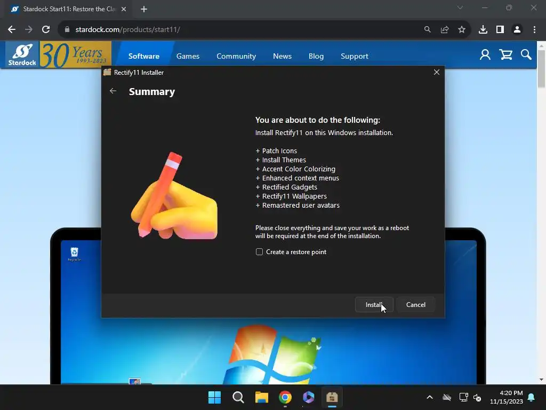Toggle Chrome side panel icon
This screenshot has width=546, height=410.
(x=500, y=30)
